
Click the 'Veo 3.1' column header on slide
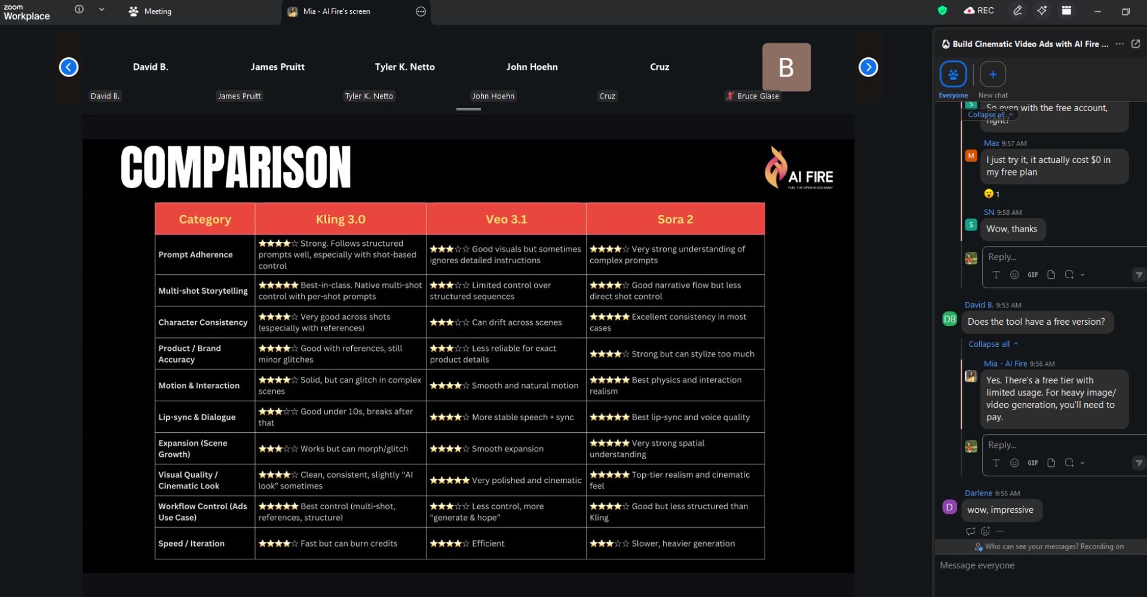[507, 219]
